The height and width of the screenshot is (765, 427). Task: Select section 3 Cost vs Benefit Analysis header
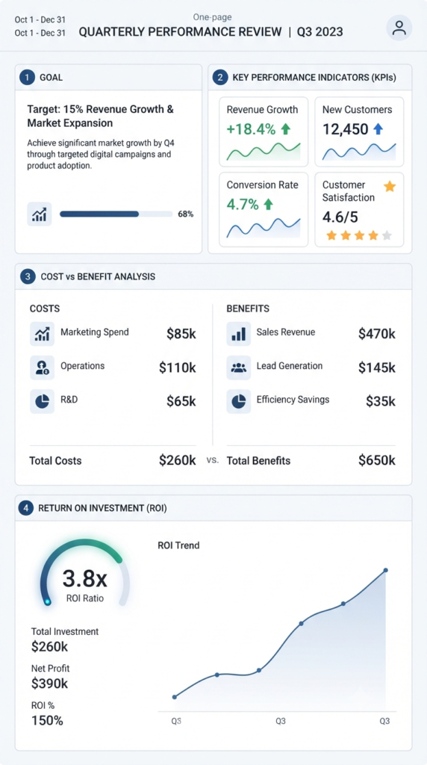coord(213,276)
